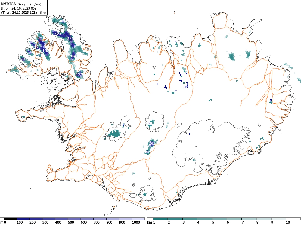Click the '2' tick in the kilometer legend
This screenshot has width=301, height=225.
coord(169,223)
